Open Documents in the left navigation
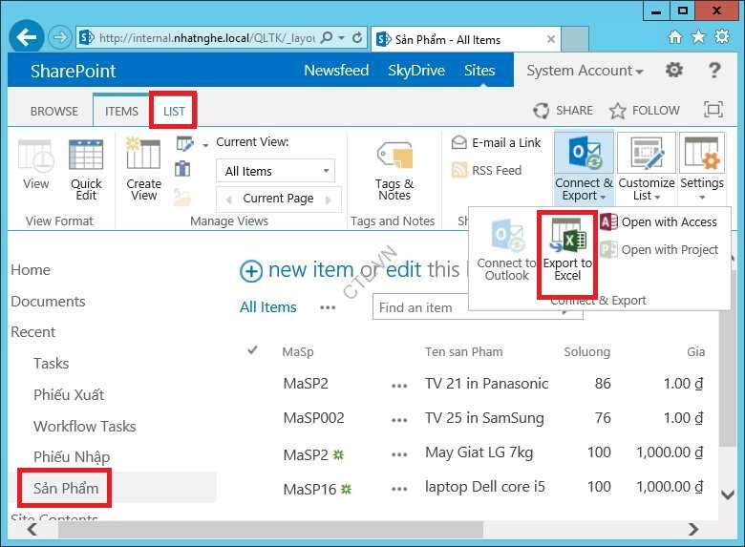 [48, 301]
